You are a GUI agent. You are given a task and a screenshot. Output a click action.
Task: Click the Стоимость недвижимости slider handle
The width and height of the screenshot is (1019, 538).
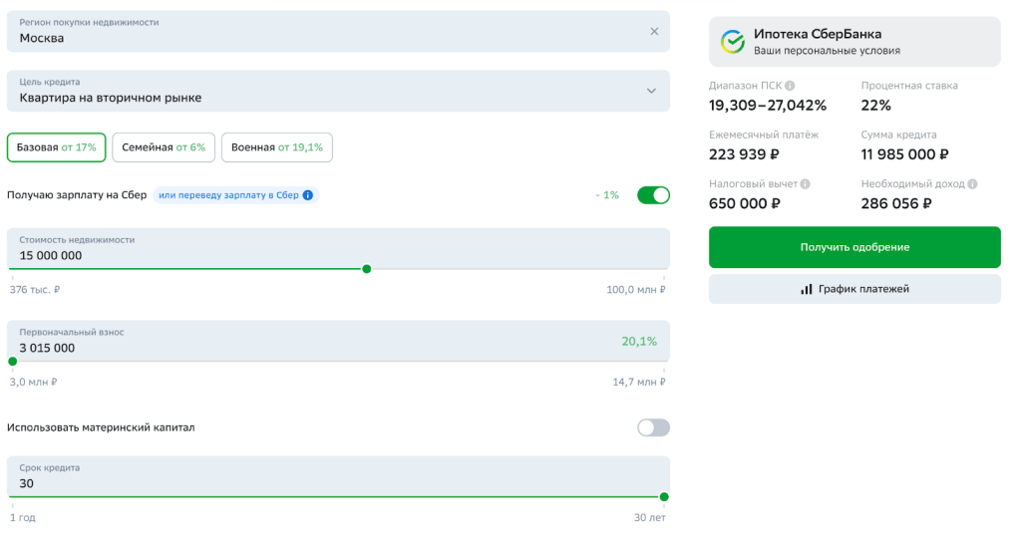click(367, 269)
